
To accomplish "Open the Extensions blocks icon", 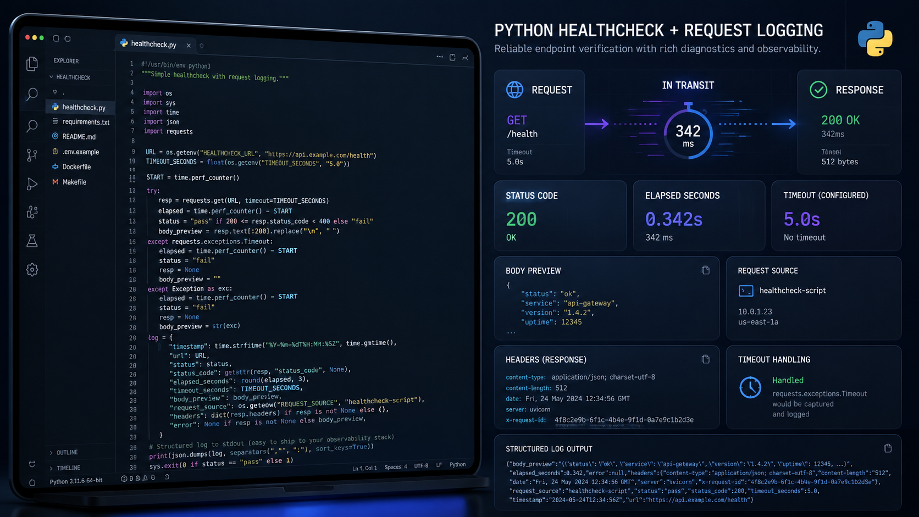I will click(32, 212).
